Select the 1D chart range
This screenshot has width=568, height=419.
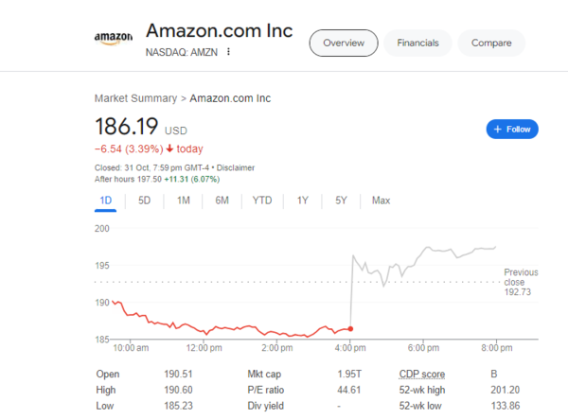[105, 201]
